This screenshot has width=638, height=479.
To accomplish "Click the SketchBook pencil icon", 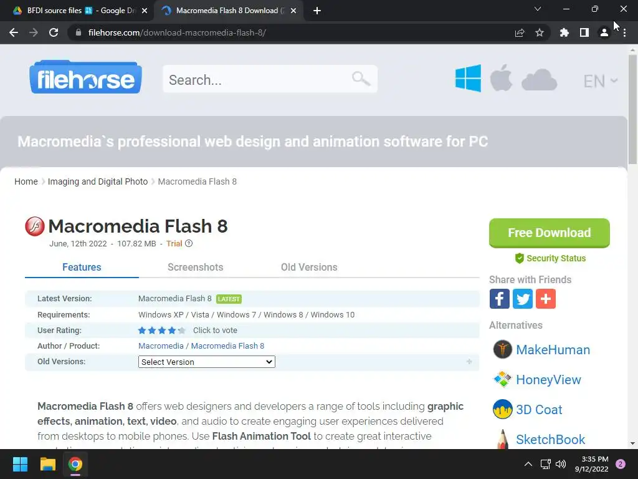I will (x=503, y=439).
